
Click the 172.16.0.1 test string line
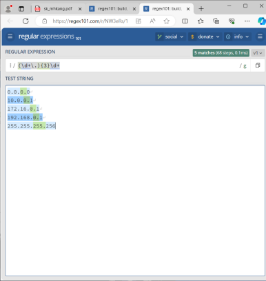(23, 109)
